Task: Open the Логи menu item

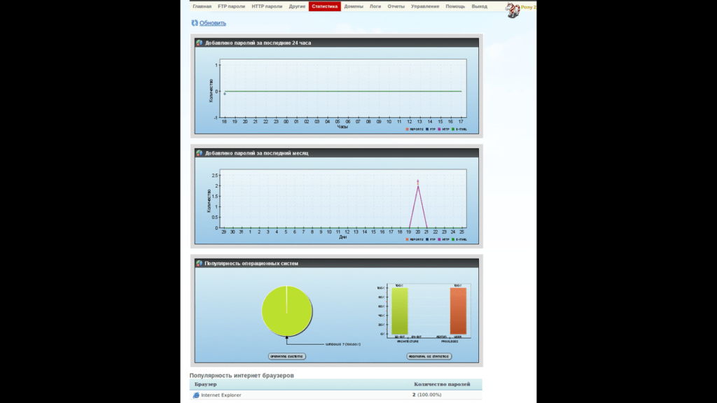Action: click(375, 6)
